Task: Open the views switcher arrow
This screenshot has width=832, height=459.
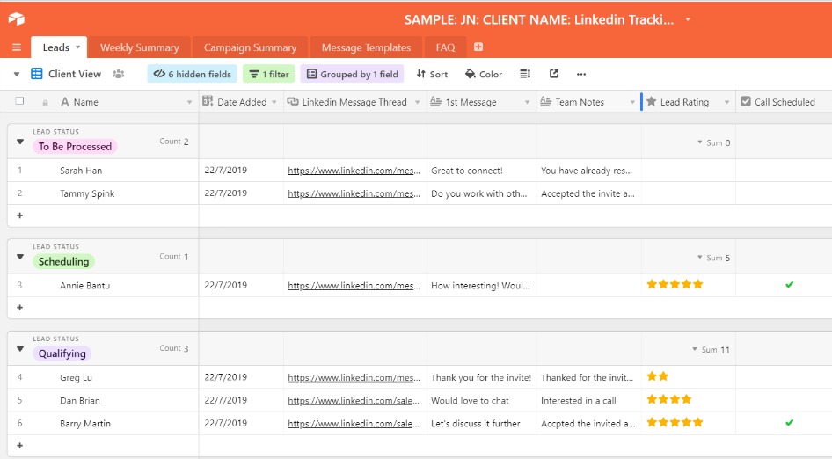Action: tap(17, 74)
